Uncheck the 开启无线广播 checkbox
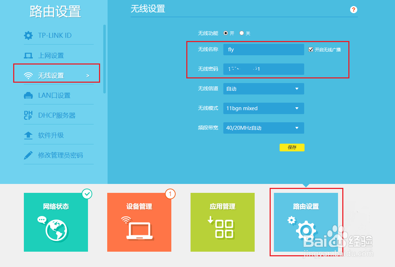The width and height of the screenshot is (395, 267). click(x=311, y=49)
